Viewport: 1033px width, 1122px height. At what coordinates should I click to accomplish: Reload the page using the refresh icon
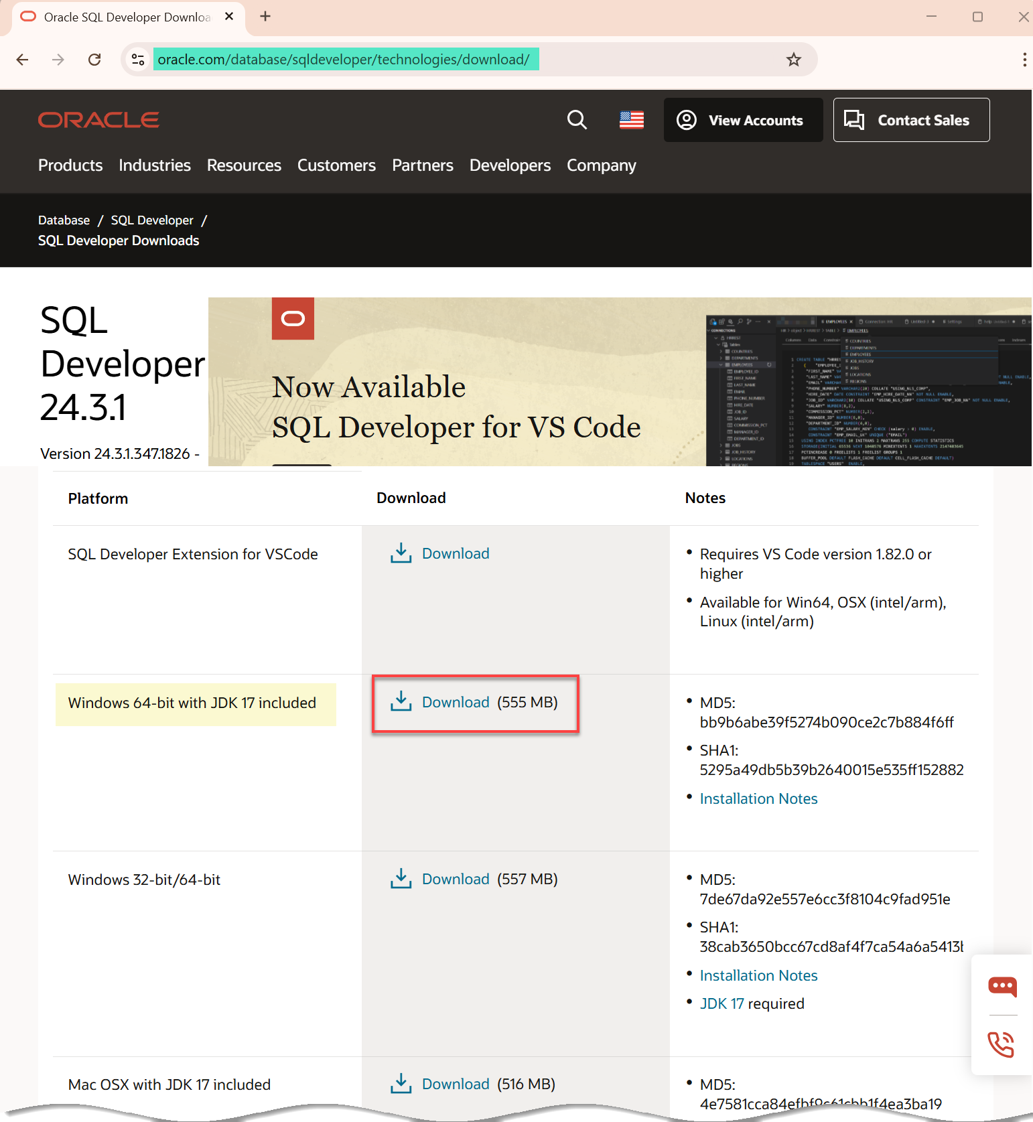pyautogui.click(x=94, y=60)
